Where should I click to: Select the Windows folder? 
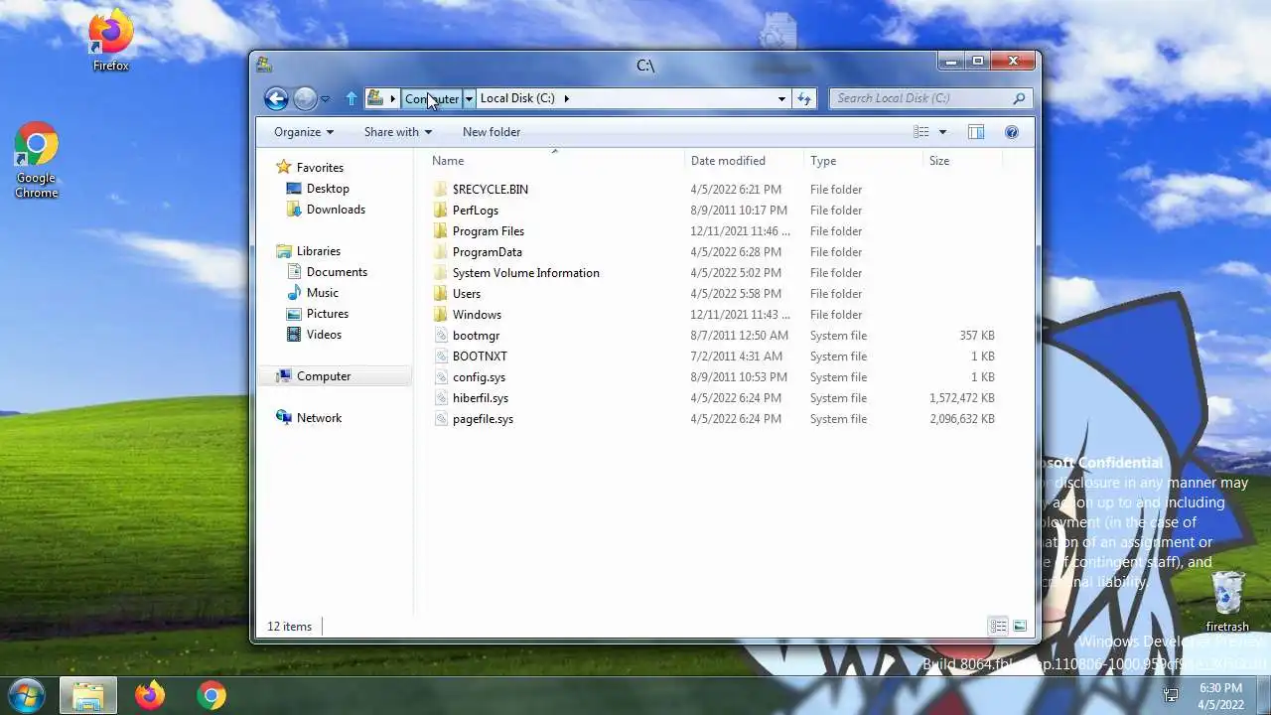point(477,315)
